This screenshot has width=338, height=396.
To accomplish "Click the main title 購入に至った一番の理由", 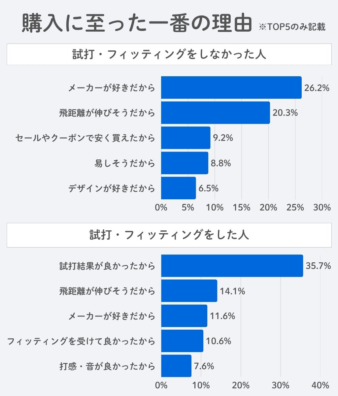I will [137, 23].
